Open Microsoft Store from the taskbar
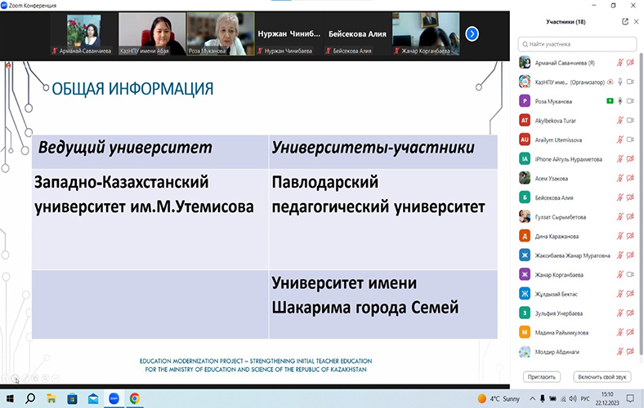The image size is (644, 408). tap(73, 398)
